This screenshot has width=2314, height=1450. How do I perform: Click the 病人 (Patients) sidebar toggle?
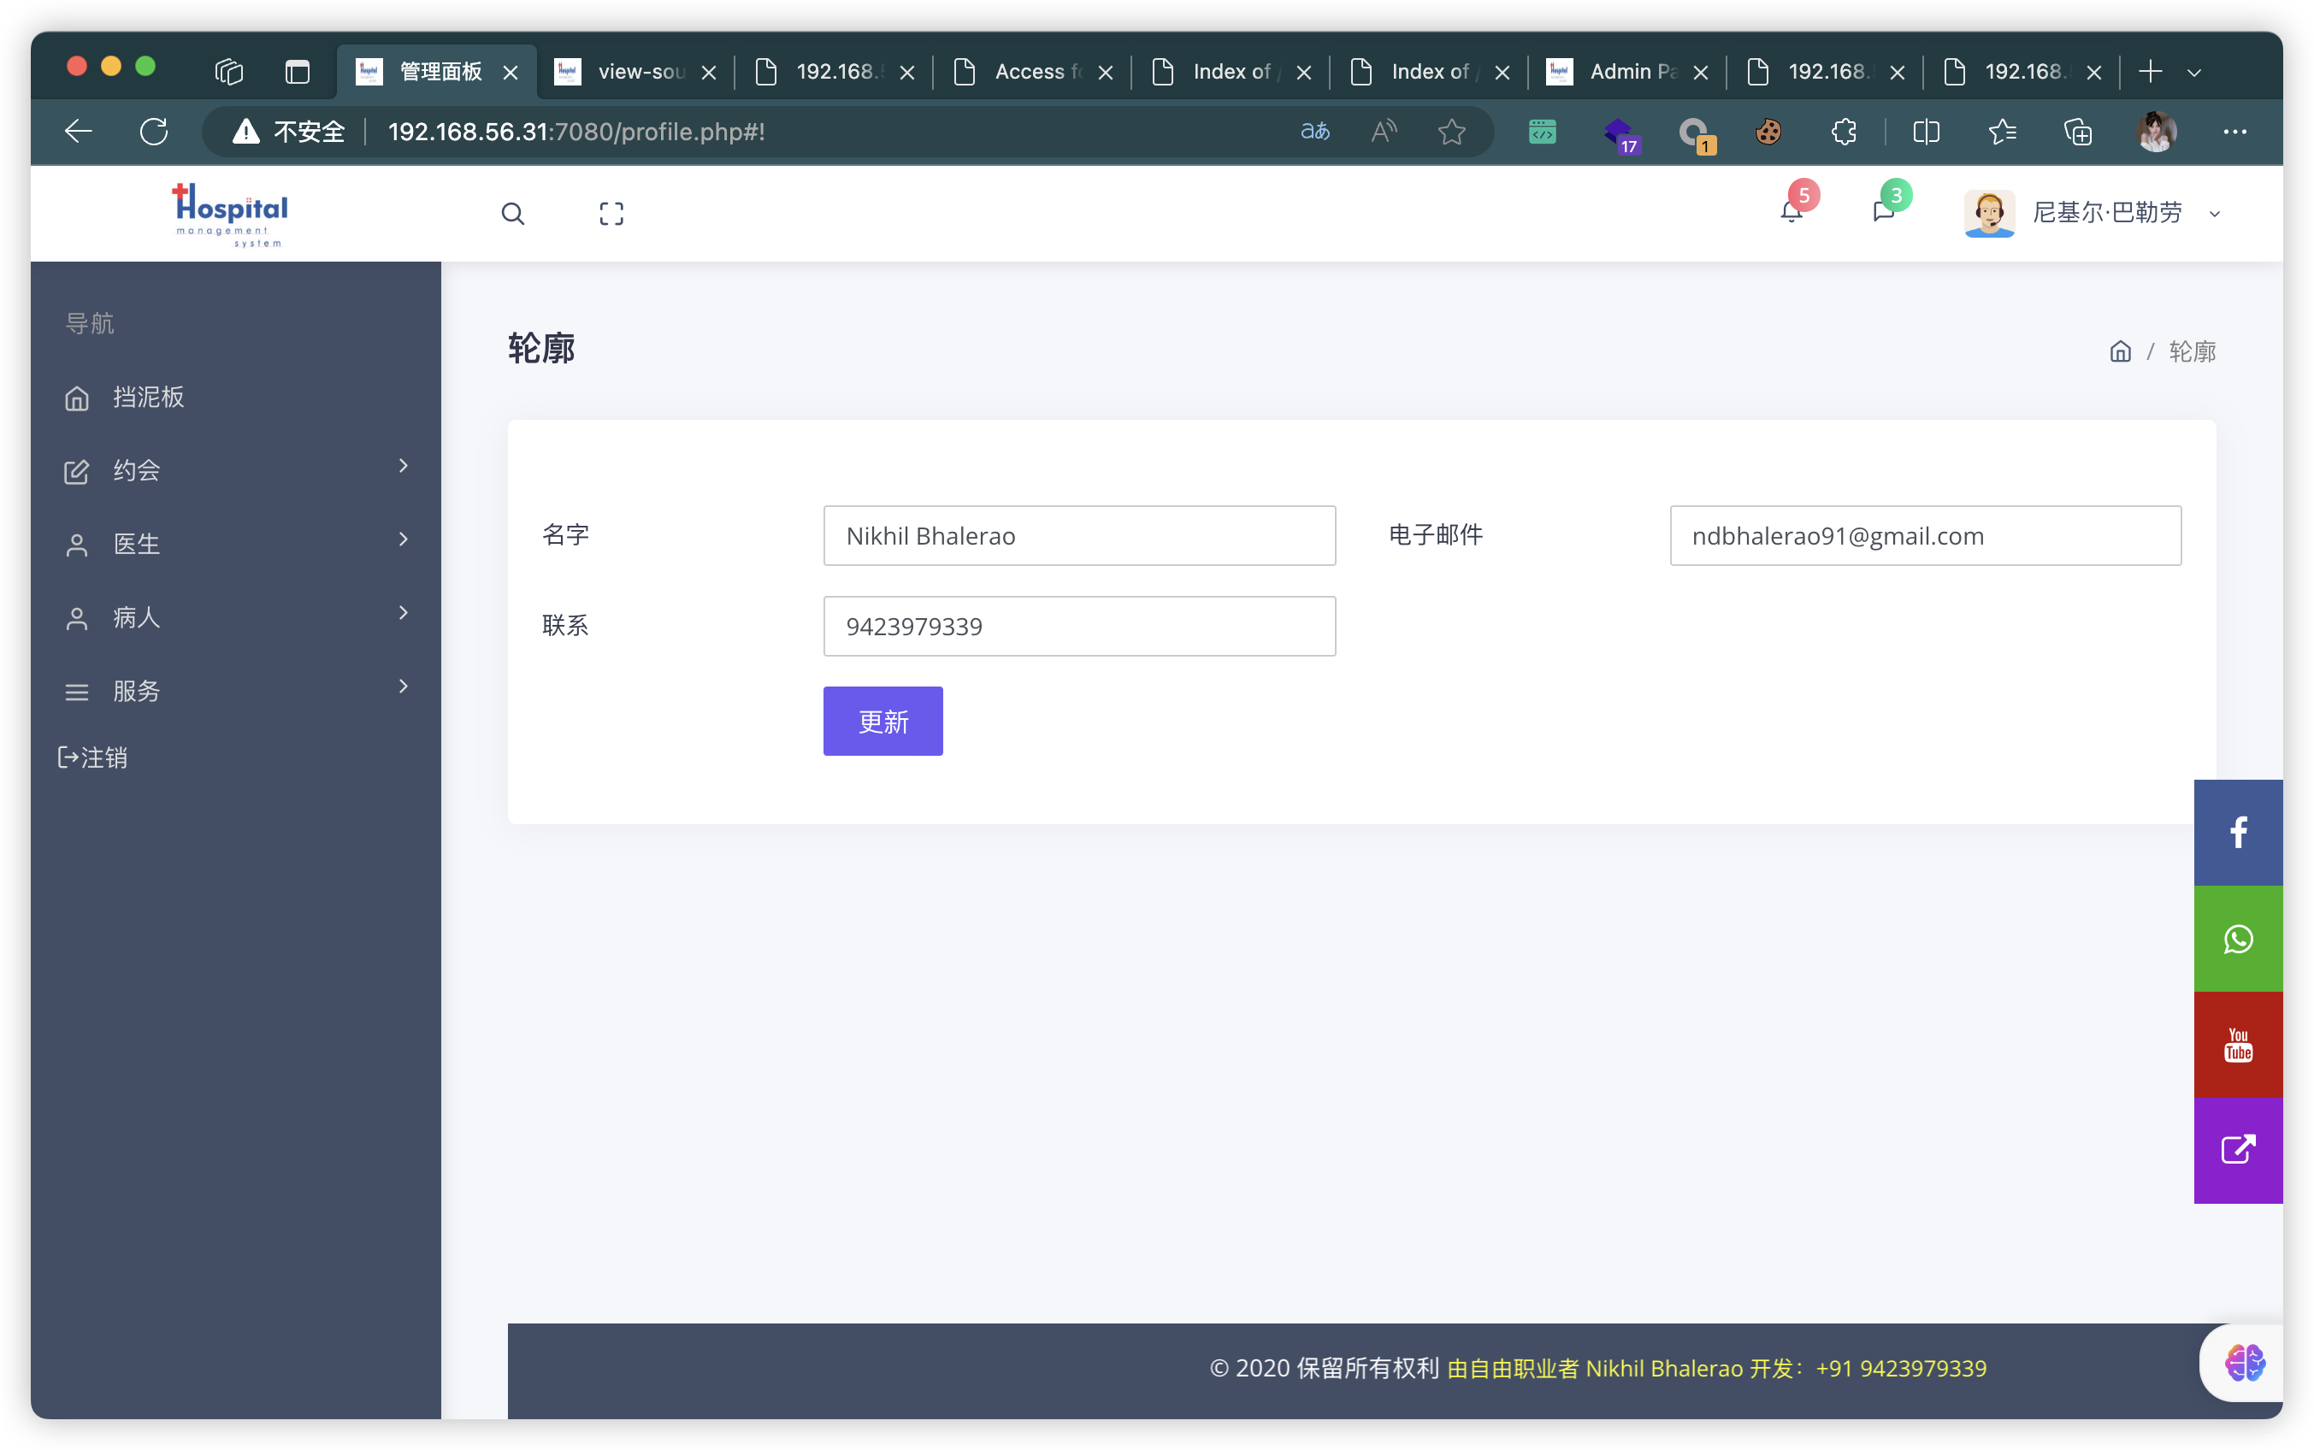point(234,616)
